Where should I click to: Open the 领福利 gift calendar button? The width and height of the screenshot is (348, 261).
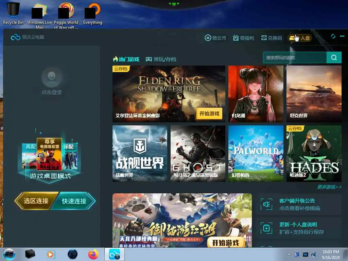click(243, 38)
